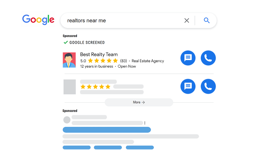Click the lower 'Sponsored' label below More
This screenshot has width=272, height=150.
coord(70,111)
